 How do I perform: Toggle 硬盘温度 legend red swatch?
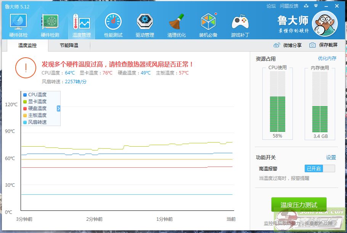coord(25,108)
